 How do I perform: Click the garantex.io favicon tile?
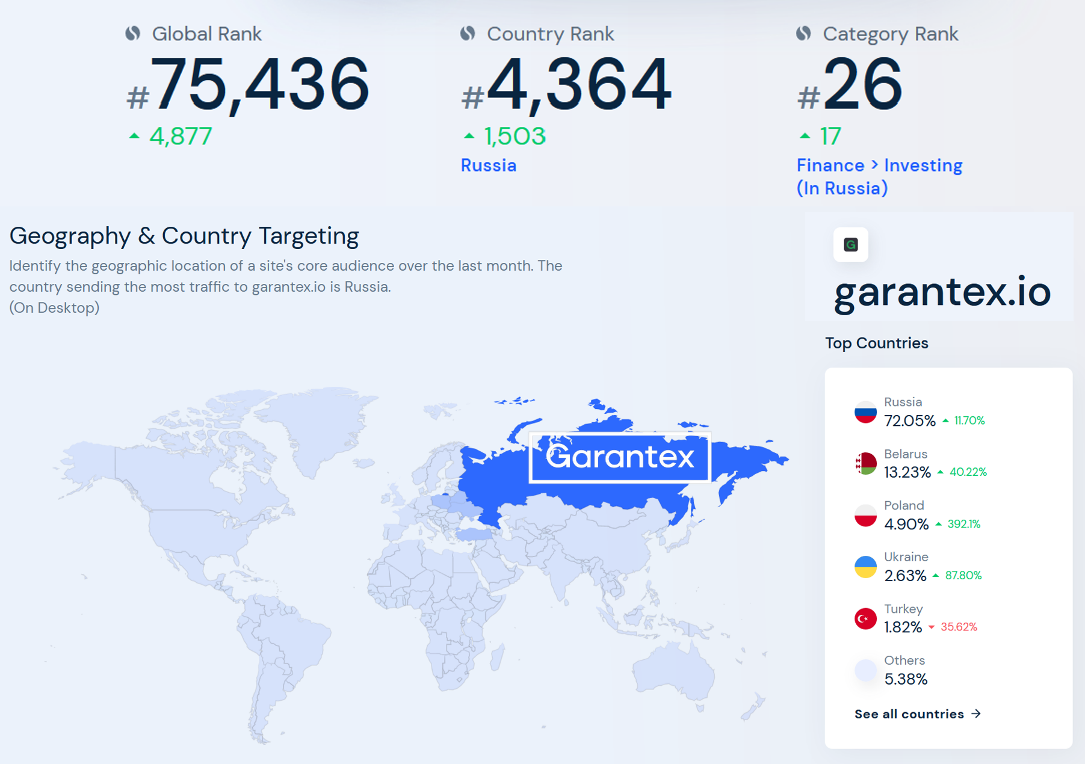[850, 244]
